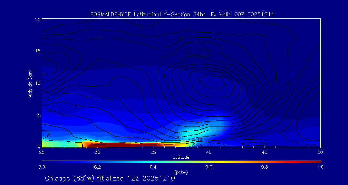Click the FORMALDEHYDE plot title text
This screenshot has width=348, height=185.
tap(182, 14)
